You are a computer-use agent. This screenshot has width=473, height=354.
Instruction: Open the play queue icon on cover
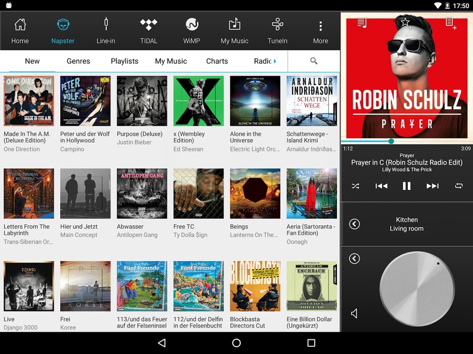[361, 23]
